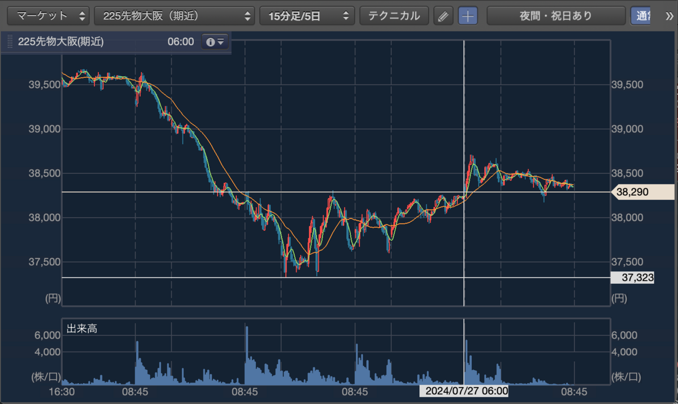Image resolution: width=678 pixels, height=404 pixels.
Task: Open the 225先物大阪（期近） symbol dropdown
Action: point(175,16)
